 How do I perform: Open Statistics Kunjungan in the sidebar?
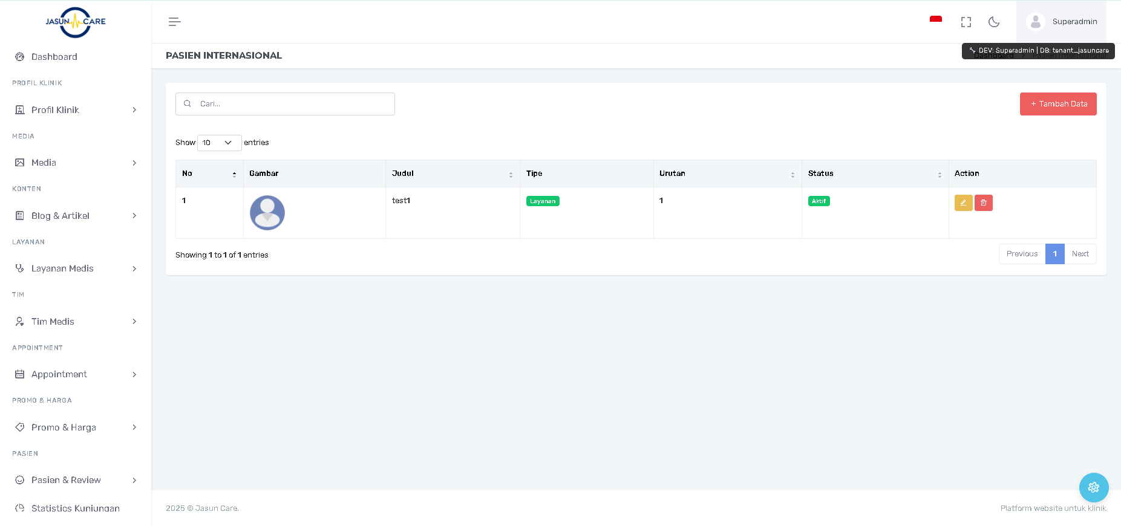(x=75, y=508)
